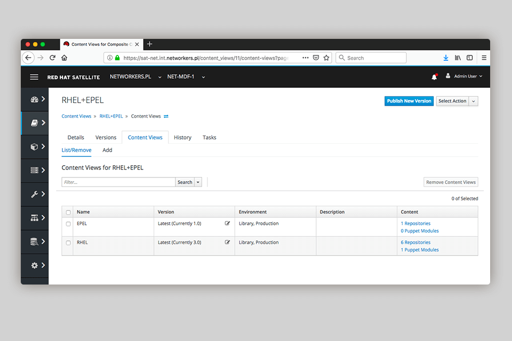Open the Firefox application menu
The width and height of the screenshot is (512, 341).
(484, 58)
